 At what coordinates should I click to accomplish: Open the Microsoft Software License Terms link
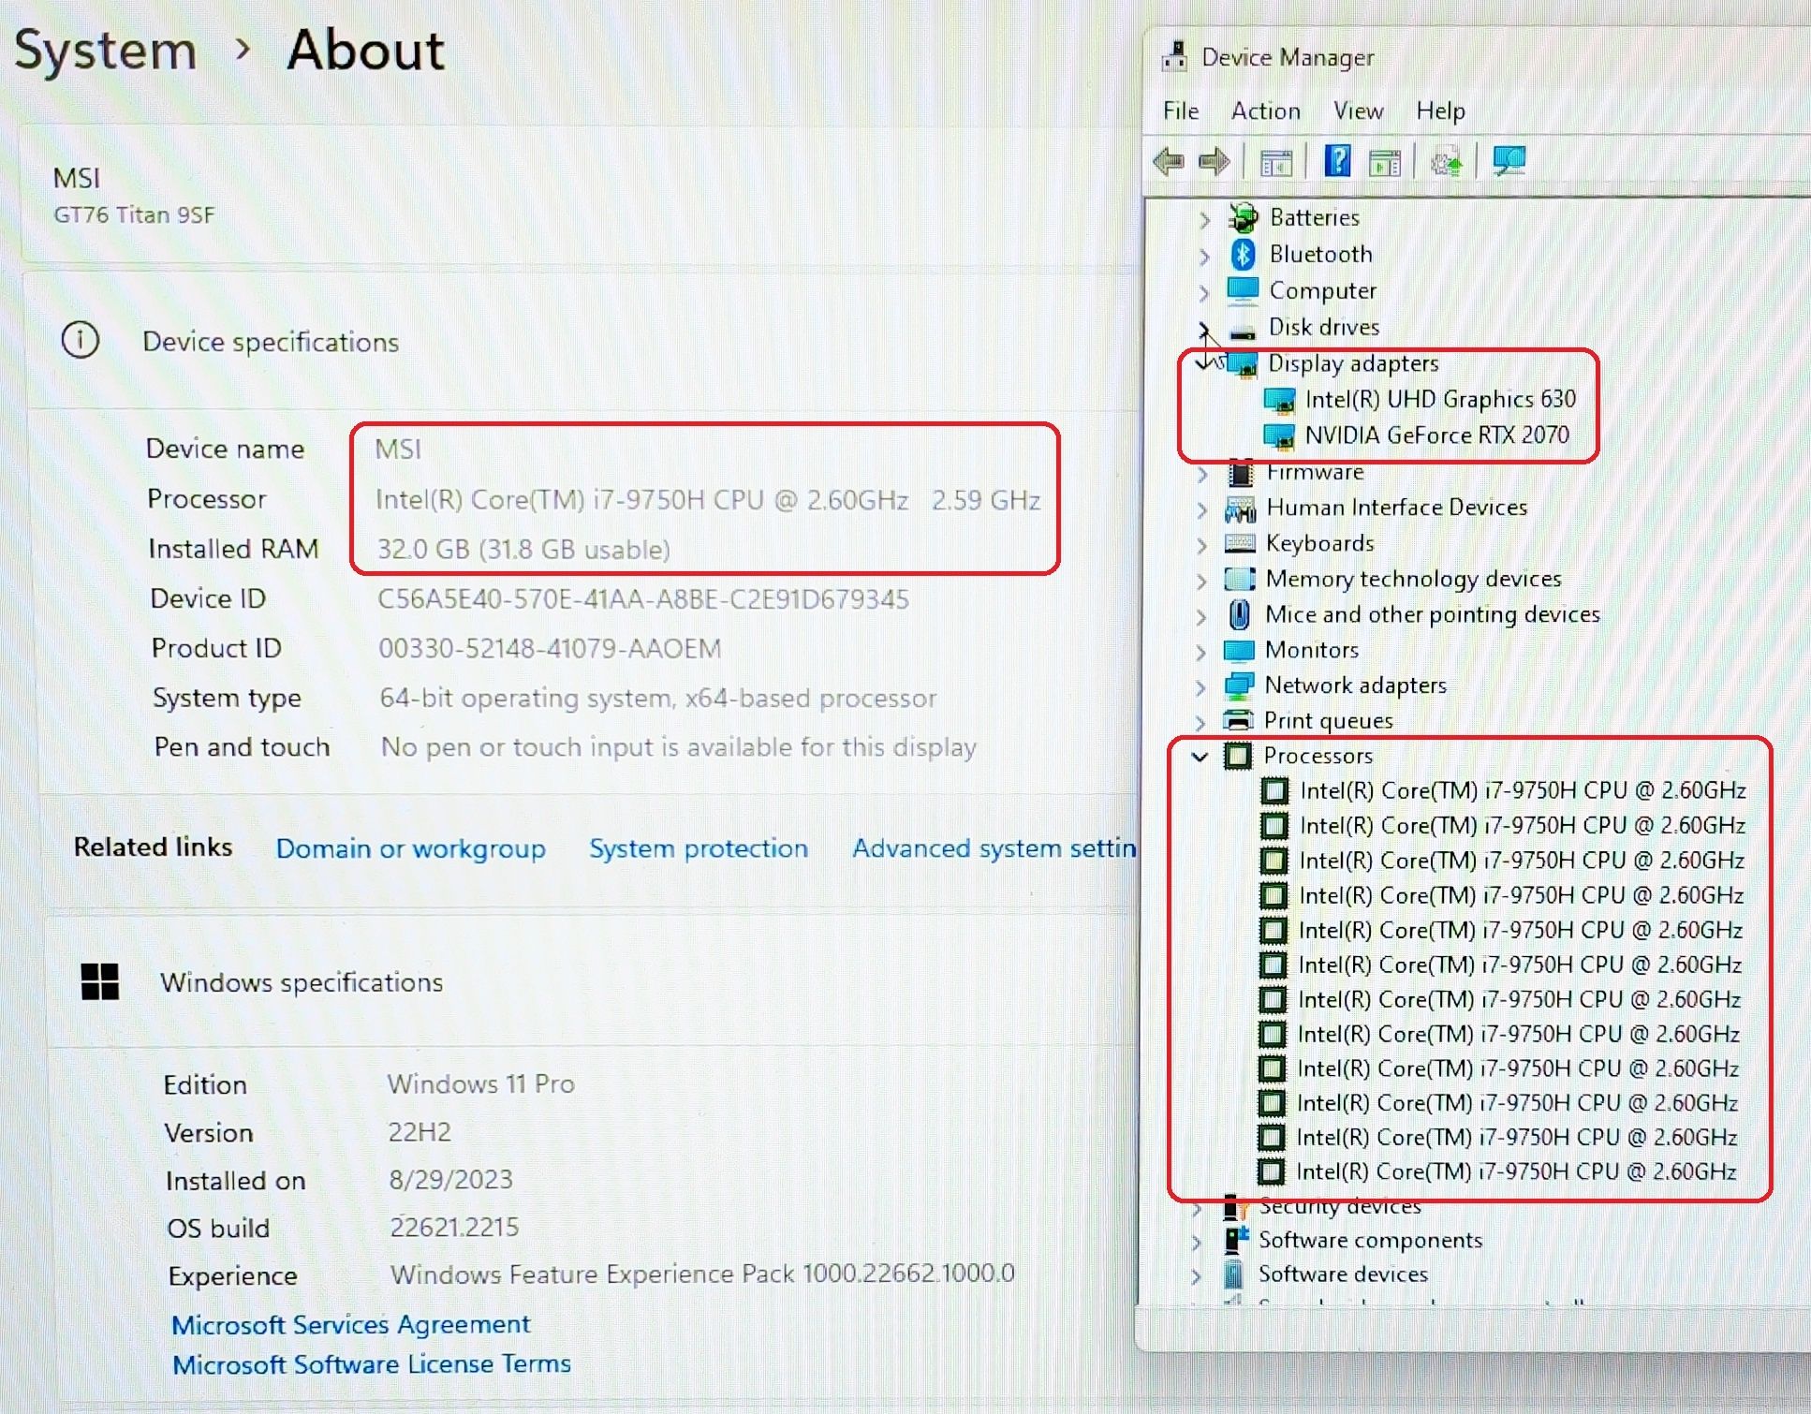372,1364
